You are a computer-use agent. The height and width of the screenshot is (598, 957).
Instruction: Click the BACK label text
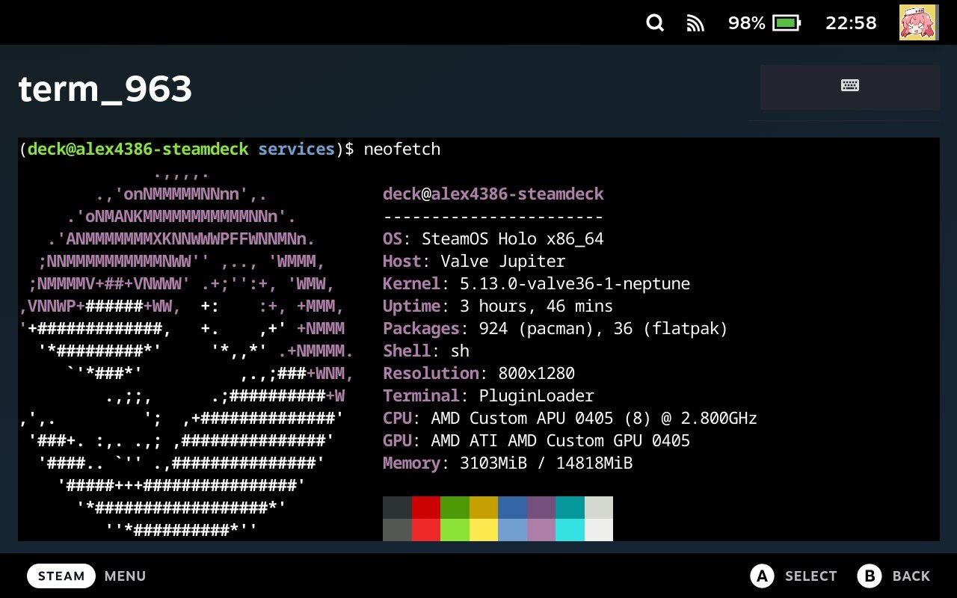911,576
